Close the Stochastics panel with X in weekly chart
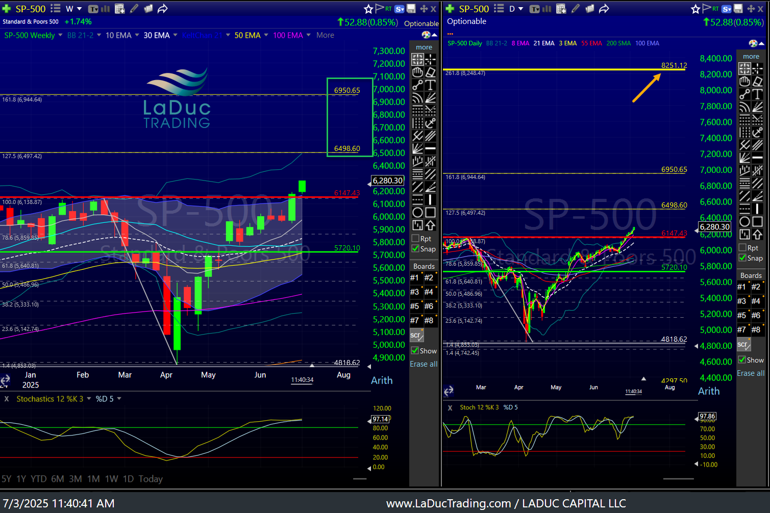Image resolution: width=770 pixels, height=513 pixels. tap(7, 399)
